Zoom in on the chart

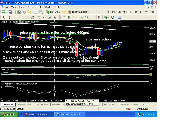click(81, 17)
